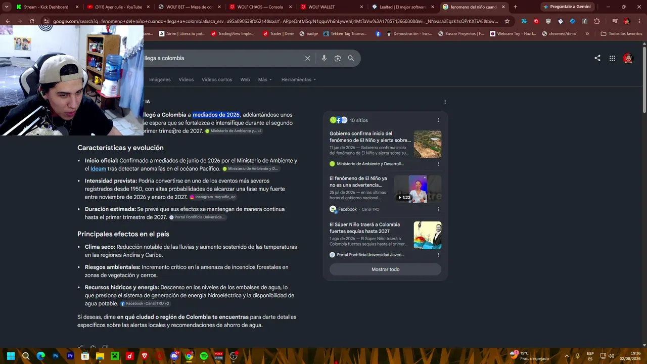Open the TradingView bookmark
647x364 pixels.
[x=233, y=34]
